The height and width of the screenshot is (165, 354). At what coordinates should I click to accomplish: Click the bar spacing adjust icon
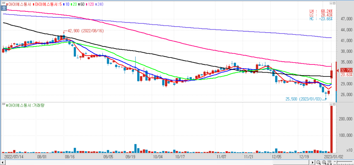pyautogui.click(x=330, y=162)
